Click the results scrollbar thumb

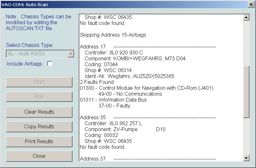(246, 92)
